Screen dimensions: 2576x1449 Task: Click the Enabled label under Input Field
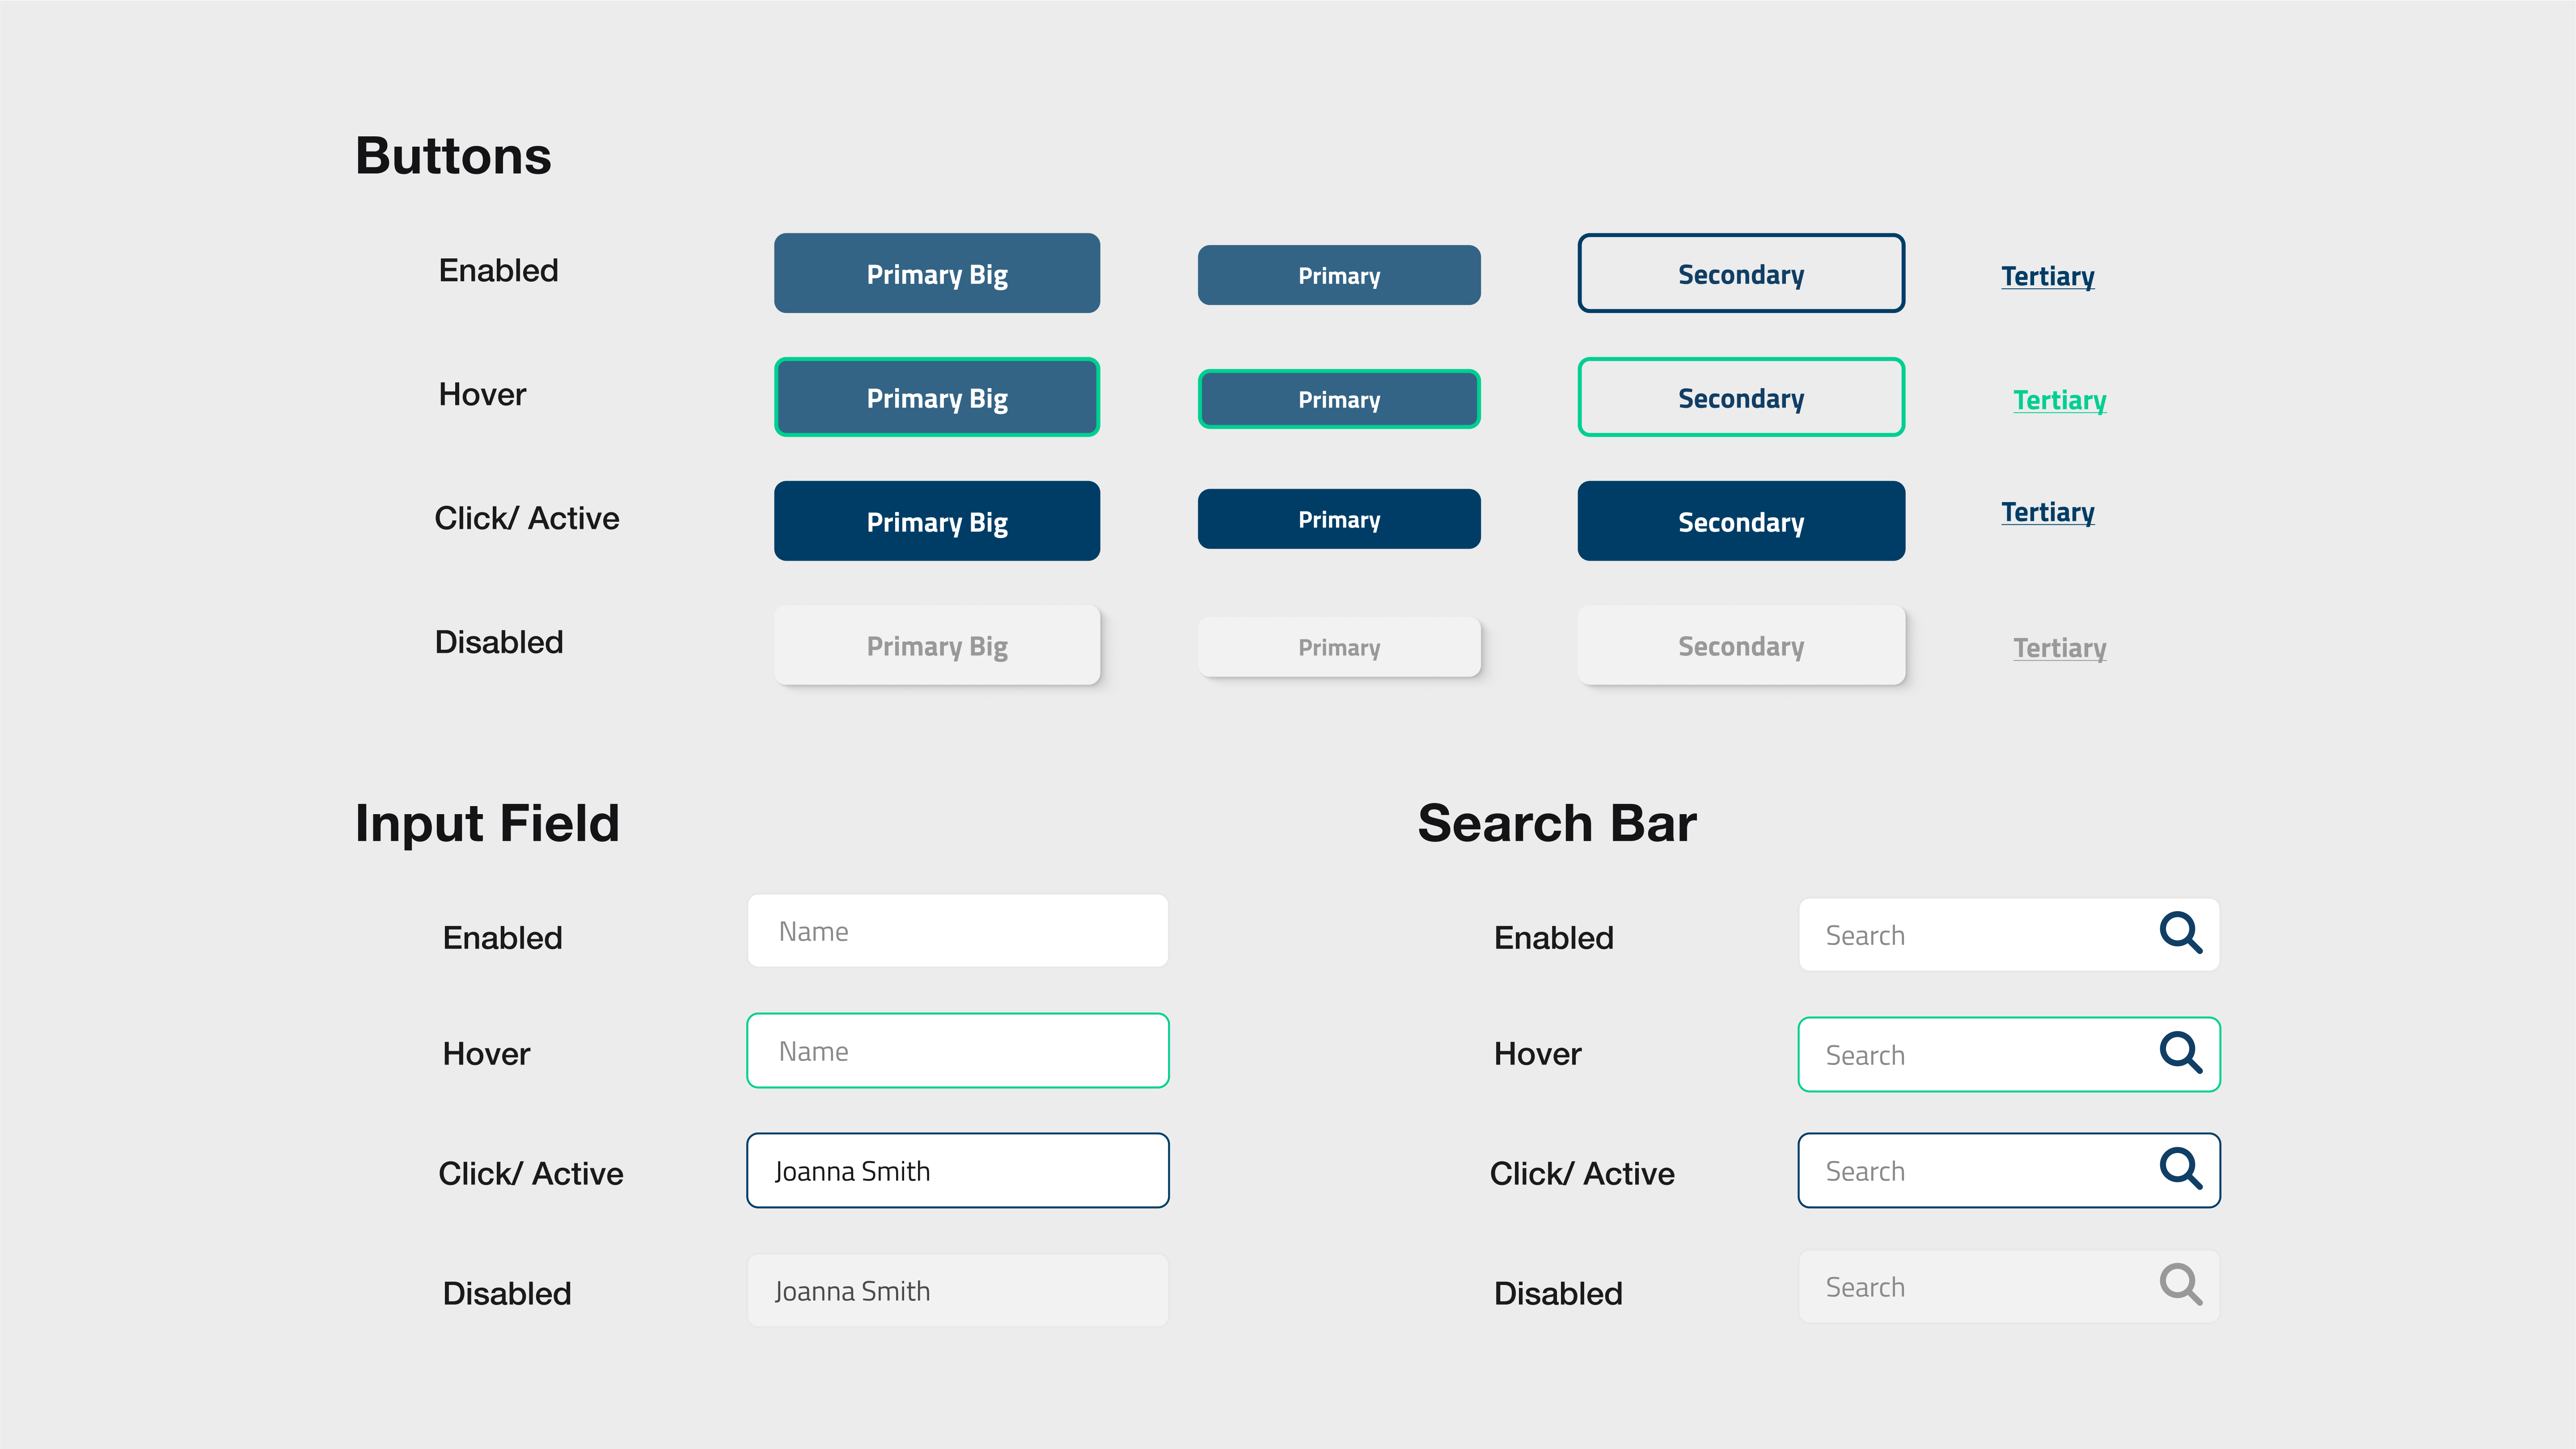(x=502, y=938)
